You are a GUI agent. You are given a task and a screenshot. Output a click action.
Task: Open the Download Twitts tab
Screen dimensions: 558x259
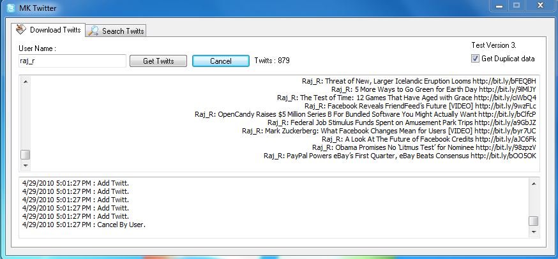[49, 30]
